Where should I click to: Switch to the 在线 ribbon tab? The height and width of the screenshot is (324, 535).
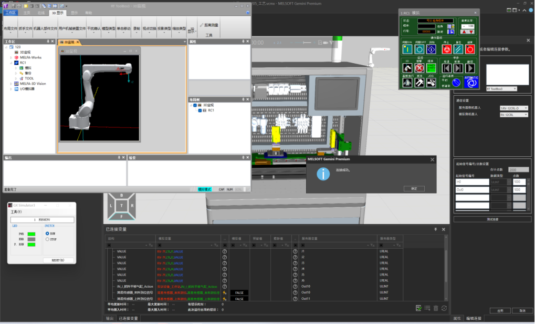[41, 13]
